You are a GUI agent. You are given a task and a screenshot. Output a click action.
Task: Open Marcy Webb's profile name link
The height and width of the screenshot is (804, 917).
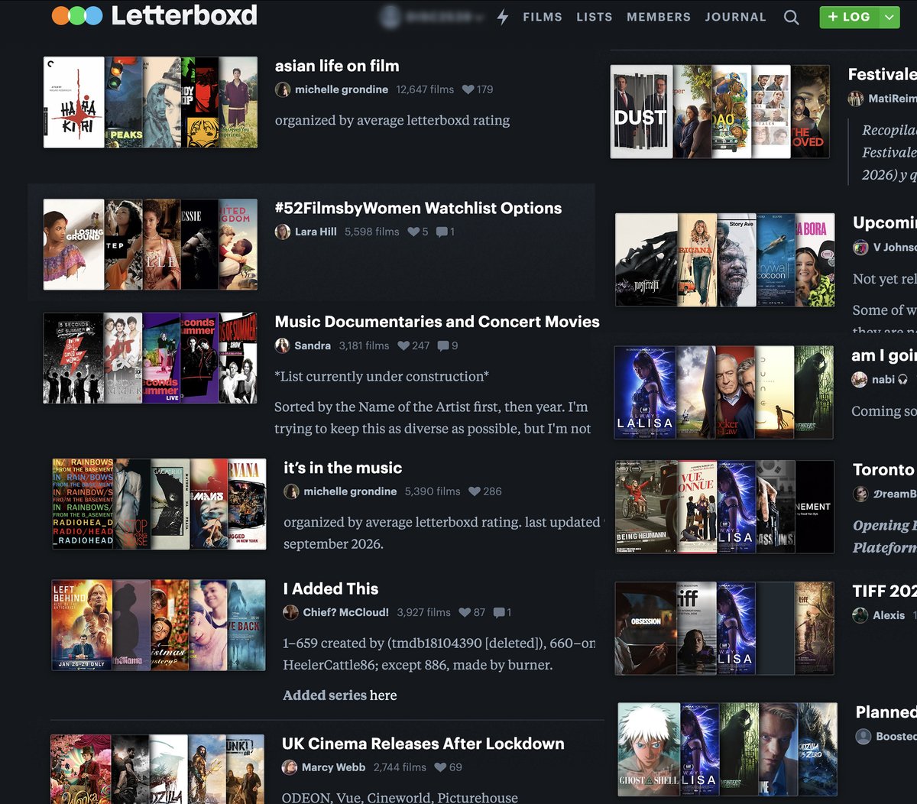tap(334, 767)
